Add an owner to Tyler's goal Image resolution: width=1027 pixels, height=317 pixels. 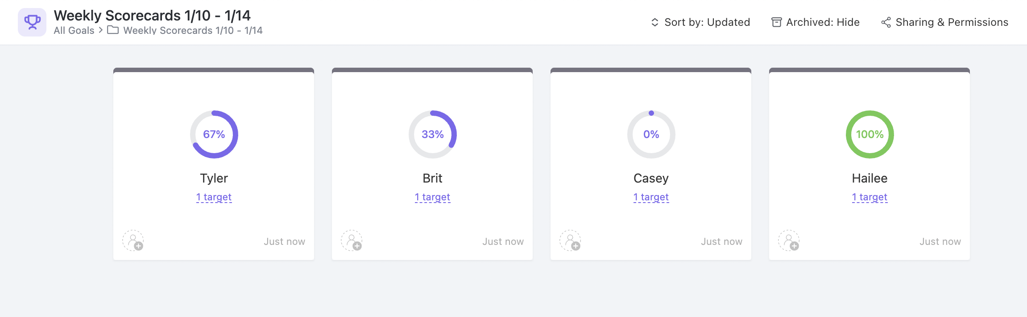(x=133, y=241)
